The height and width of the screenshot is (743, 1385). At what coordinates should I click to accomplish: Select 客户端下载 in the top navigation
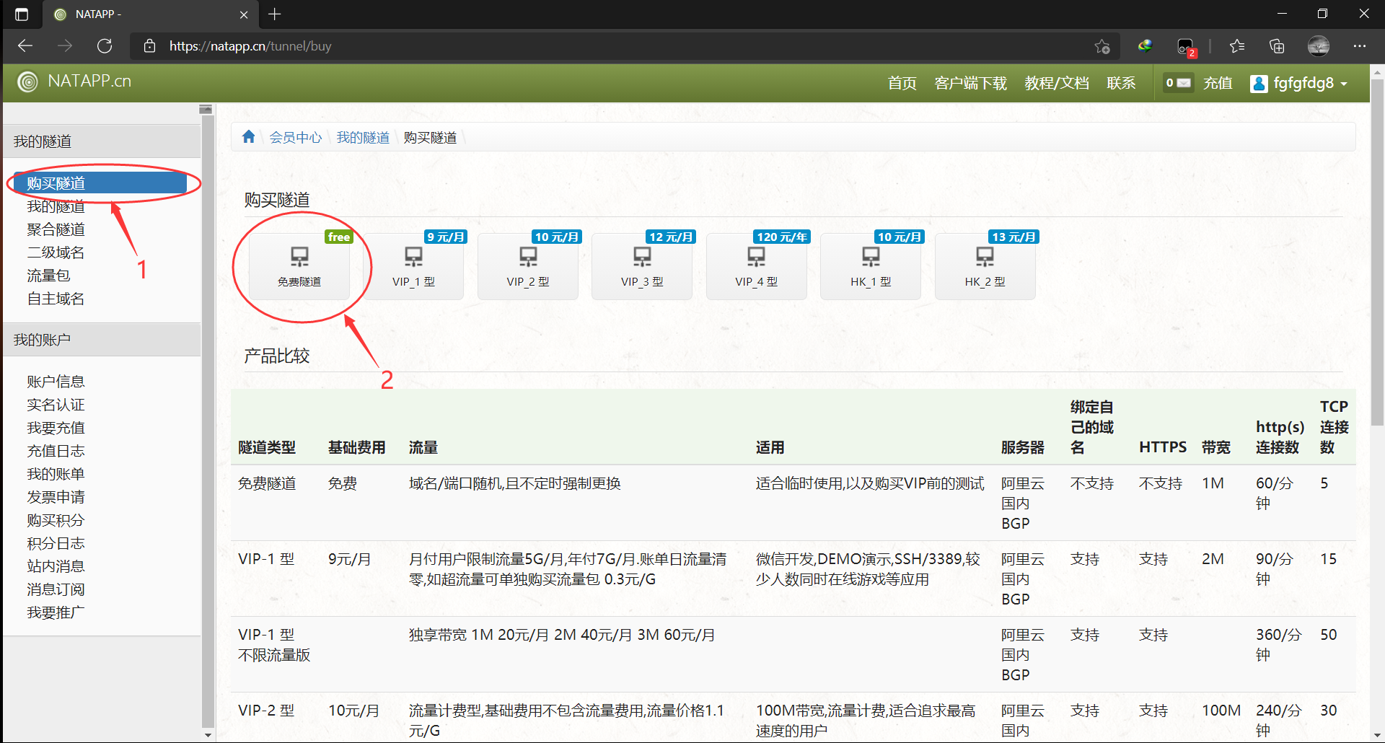[969, 83]
